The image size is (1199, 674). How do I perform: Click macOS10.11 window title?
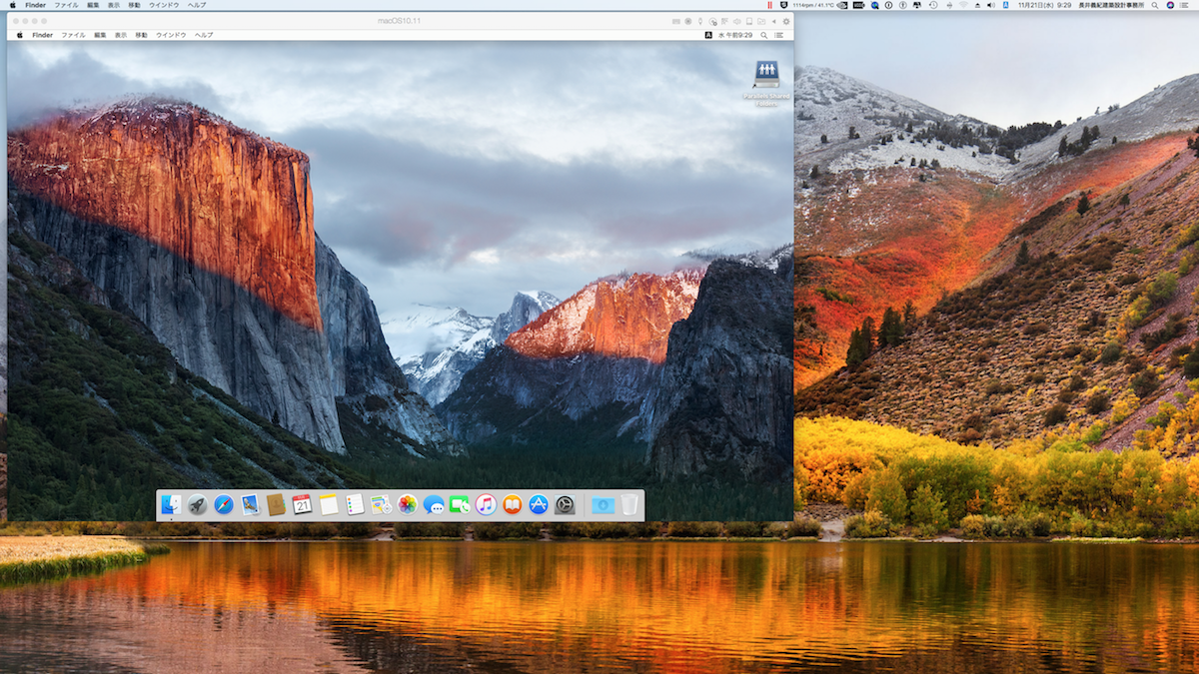tap(399, 21)
